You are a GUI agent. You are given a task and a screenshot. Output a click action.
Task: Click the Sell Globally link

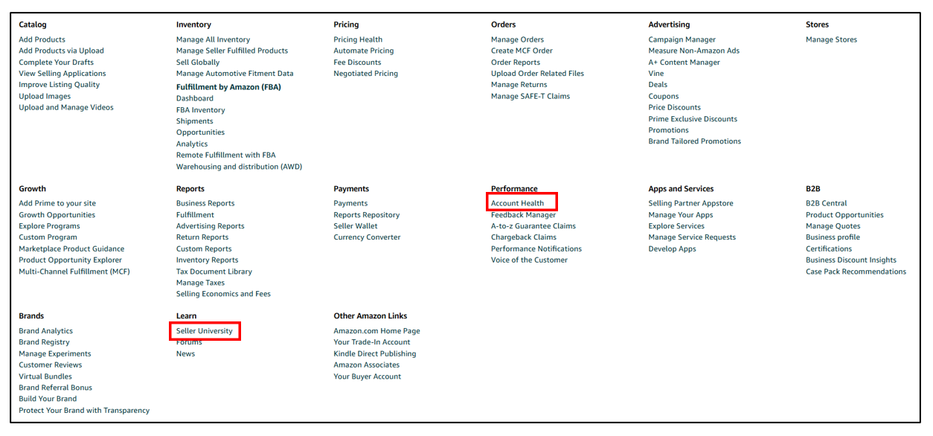coord(198,62)
